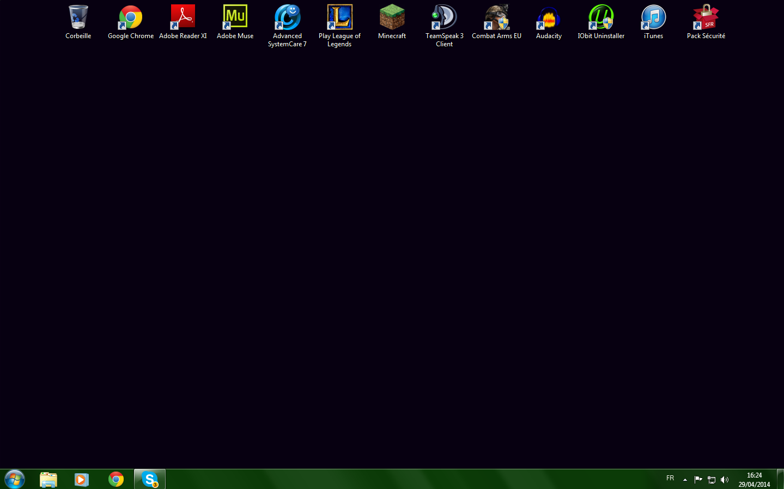Open Chrome from the taskbar

(116, 479)
